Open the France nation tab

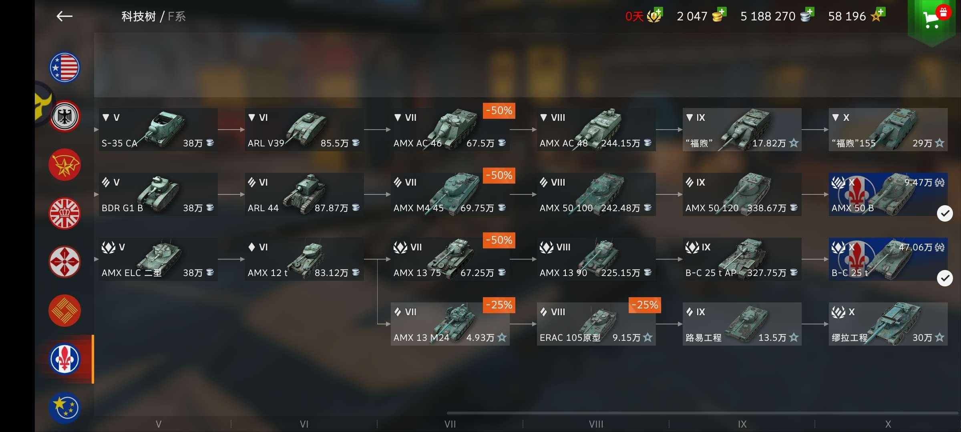(64, 359)
